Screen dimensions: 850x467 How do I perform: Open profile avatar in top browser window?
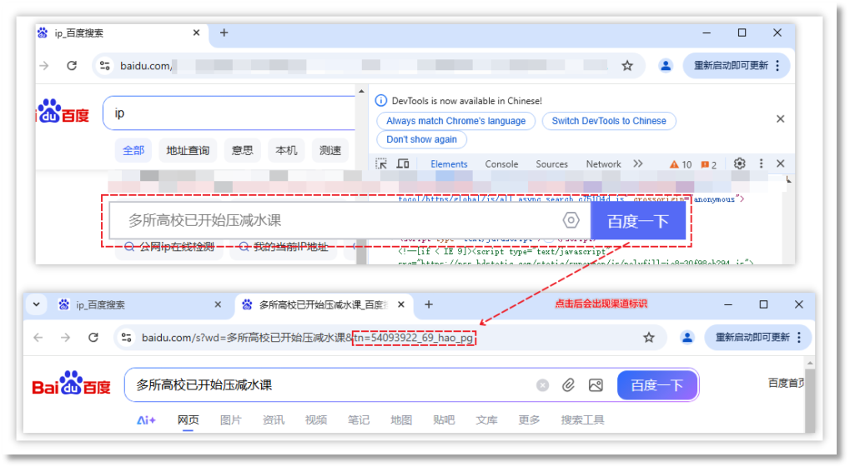[x=666, y=66]
